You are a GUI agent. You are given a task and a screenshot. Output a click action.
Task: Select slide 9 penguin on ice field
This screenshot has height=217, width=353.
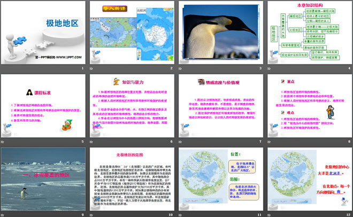tap(43, 179)
